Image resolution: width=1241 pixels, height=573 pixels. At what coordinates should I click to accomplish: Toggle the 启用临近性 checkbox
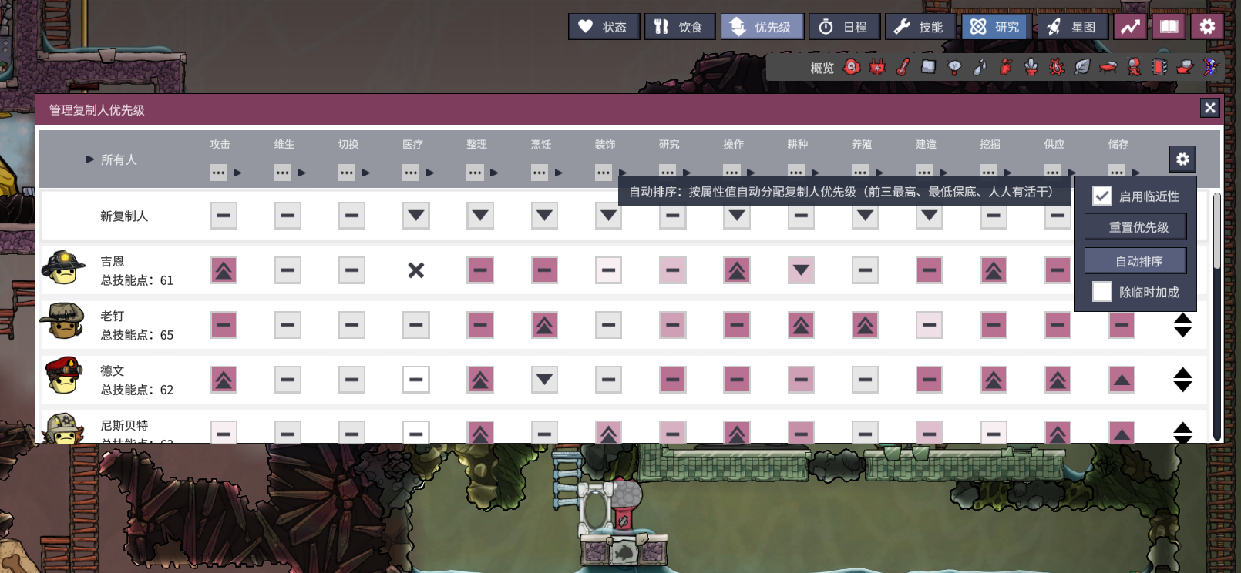point(1102,196)
